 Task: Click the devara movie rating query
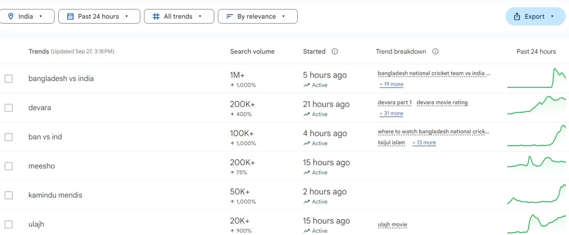442,102
